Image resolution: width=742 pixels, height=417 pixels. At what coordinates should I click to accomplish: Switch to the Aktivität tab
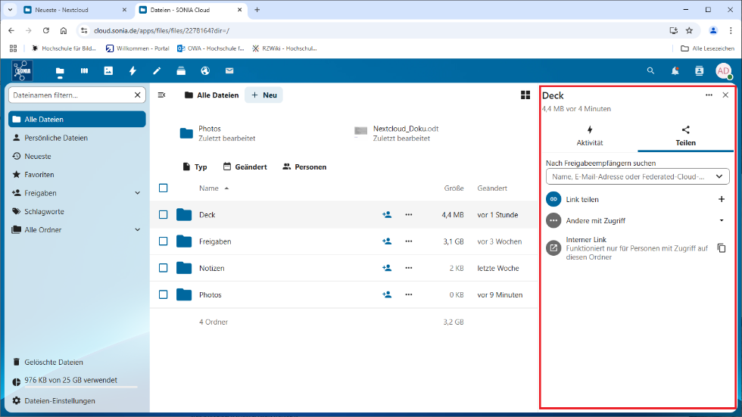(590, 135)
